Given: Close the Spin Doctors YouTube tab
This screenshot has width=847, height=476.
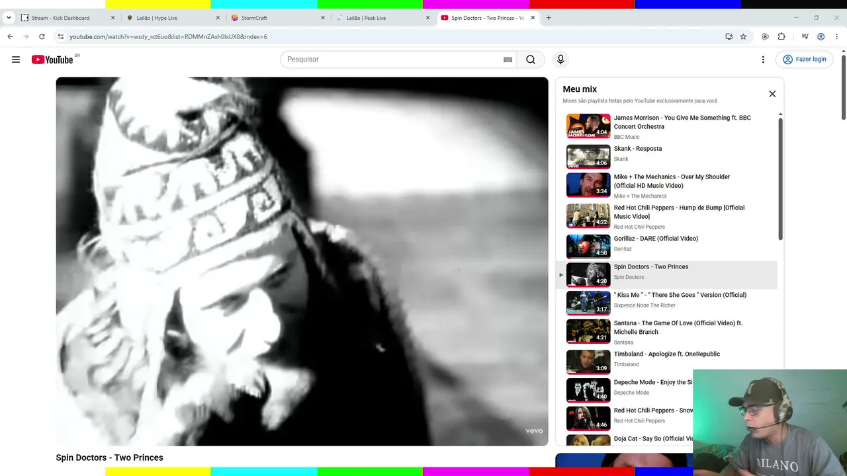Looking at the screenshot, I should pyautogui.click(x=533, y=18).
